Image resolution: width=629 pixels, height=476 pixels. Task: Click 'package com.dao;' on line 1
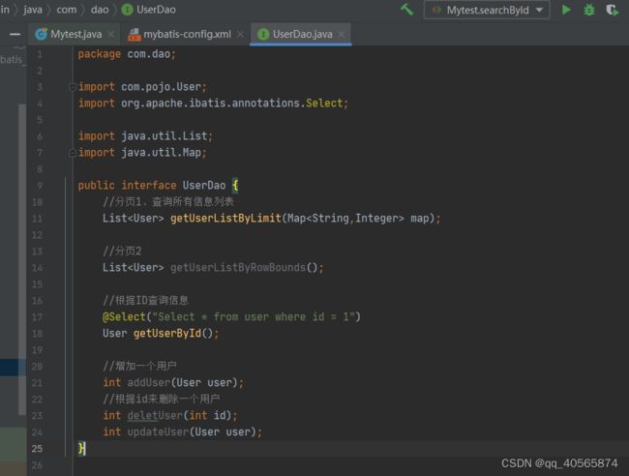pyautogui.click(x=127, y=54)
